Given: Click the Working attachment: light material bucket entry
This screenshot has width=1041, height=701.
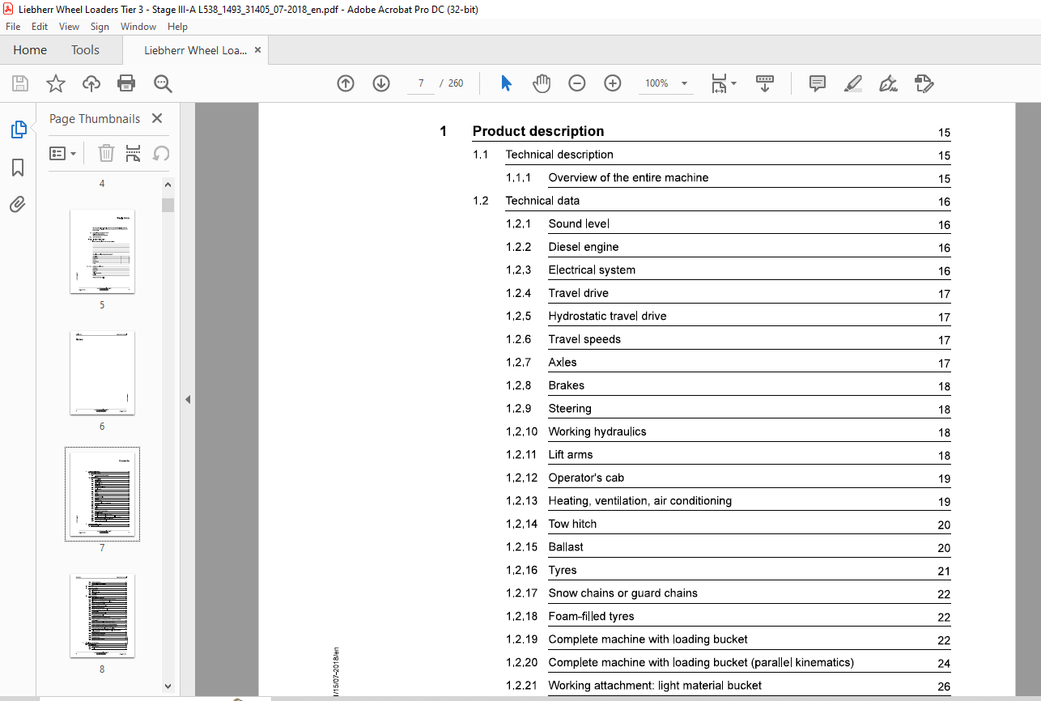Looking at the screenshot, I should coord(655,685).
